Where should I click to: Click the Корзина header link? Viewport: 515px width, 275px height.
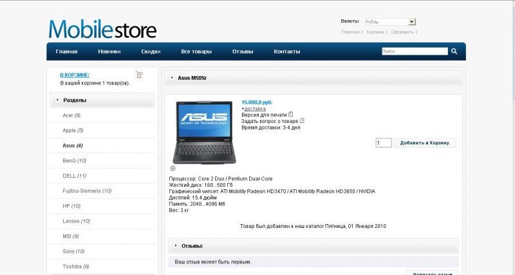tap(375, 32)
